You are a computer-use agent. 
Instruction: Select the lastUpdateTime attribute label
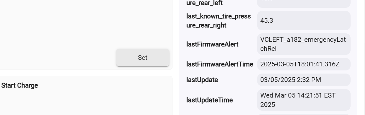(209, 100)
